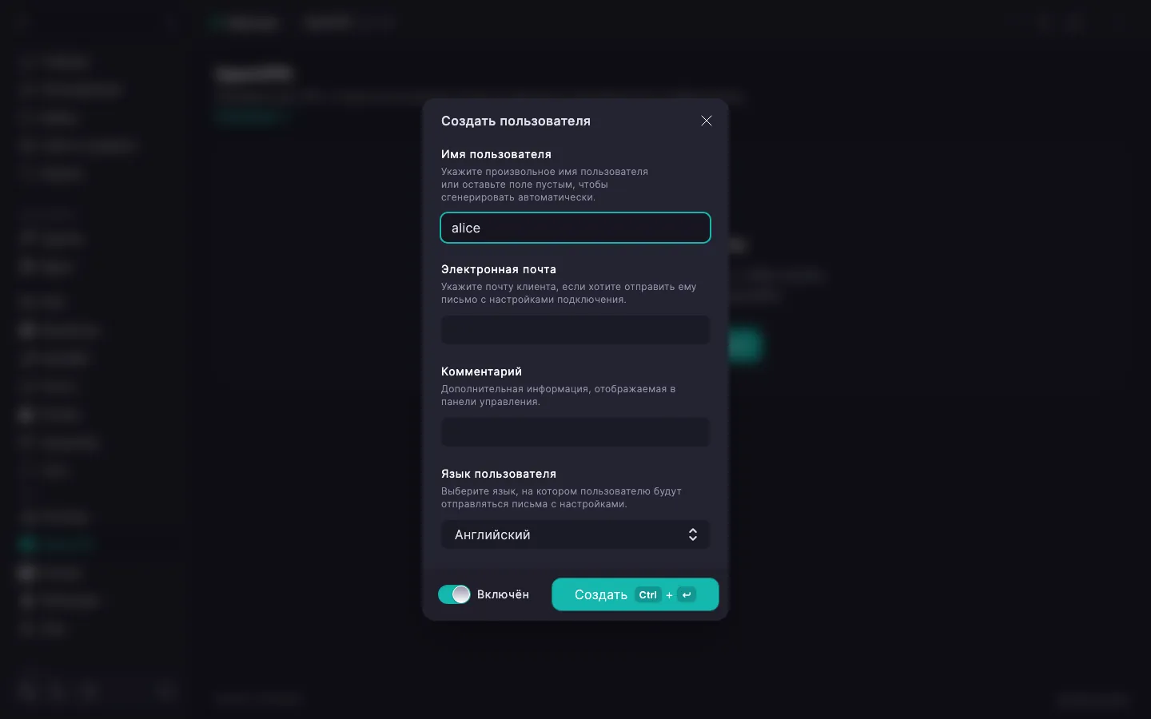Screen dimensions: 1151x719
Task: Click the username field containing alice
Action: 575,228
